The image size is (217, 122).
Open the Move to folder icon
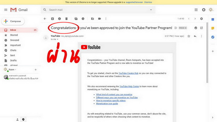(93, 19)
